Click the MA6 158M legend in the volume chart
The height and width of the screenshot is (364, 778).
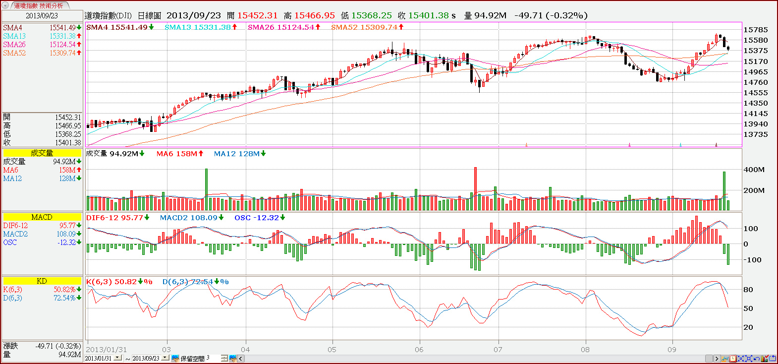(x=180, y=154)
